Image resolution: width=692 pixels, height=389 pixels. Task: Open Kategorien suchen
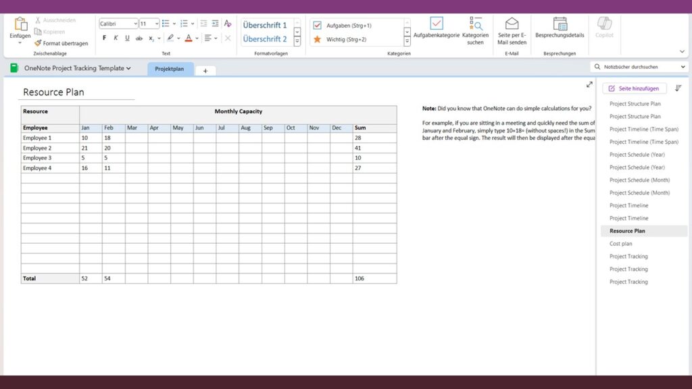[x=475, y=31]
